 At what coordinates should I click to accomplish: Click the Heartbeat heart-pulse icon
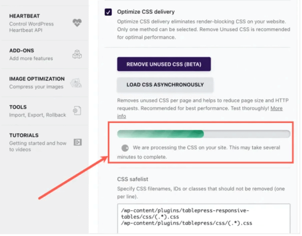tap(77, 23)
